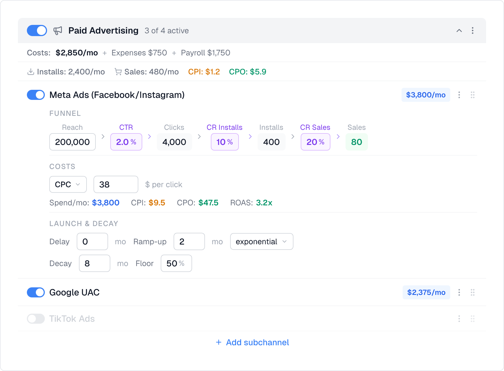Click the Installs download icon
The width and height of the screenshot is (504, 371).
point(31,71)
